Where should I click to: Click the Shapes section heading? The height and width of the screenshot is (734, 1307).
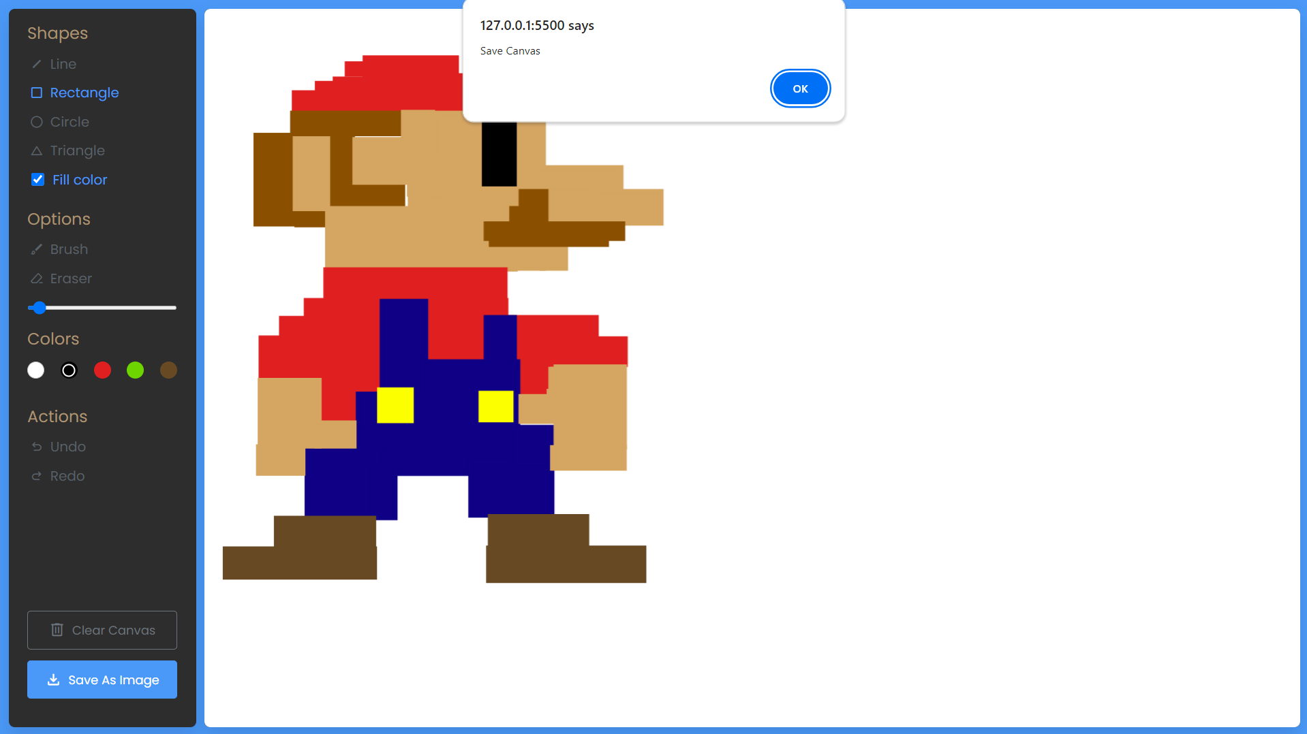[x=58, y=33]
